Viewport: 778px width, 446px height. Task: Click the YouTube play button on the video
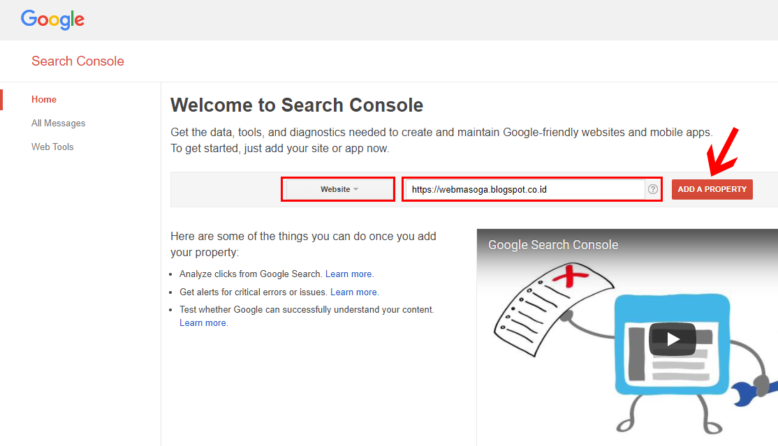[x=673, y=340]
